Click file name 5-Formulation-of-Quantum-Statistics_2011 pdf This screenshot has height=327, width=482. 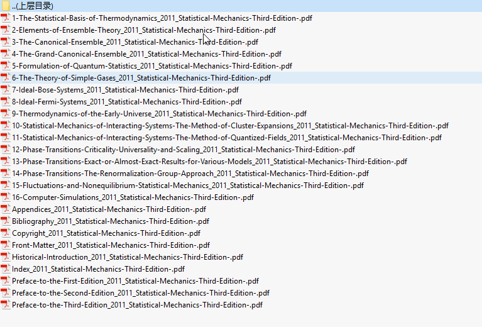(x=152, y=66)
